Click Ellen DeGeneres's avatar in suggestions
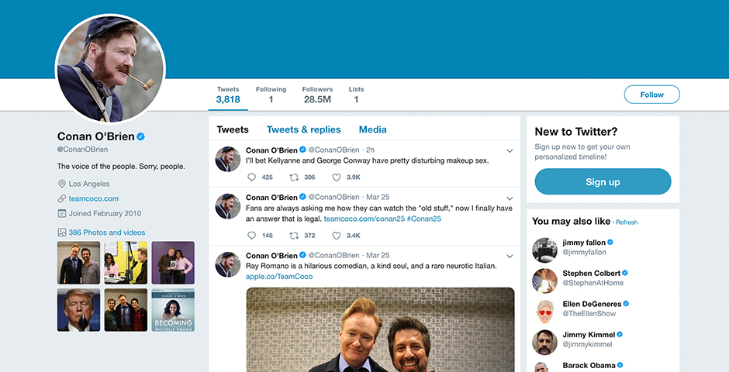The image size is (729, 372). [544, 312]
